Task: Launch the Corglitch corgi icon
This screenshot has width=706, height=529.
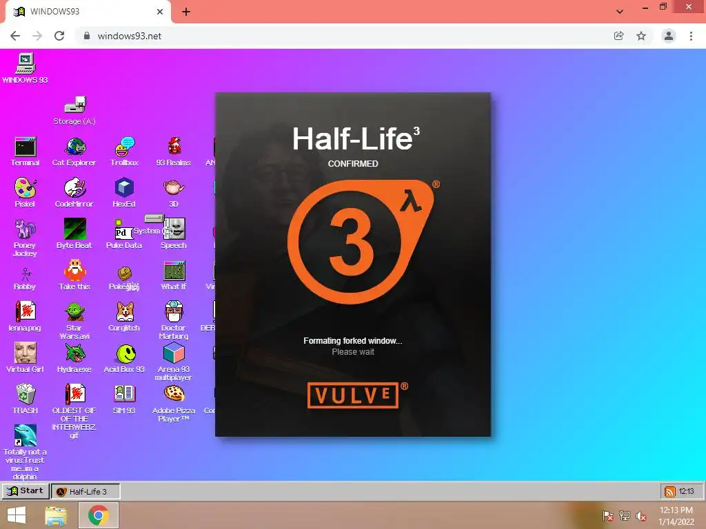Action: [x=124, y=317]
